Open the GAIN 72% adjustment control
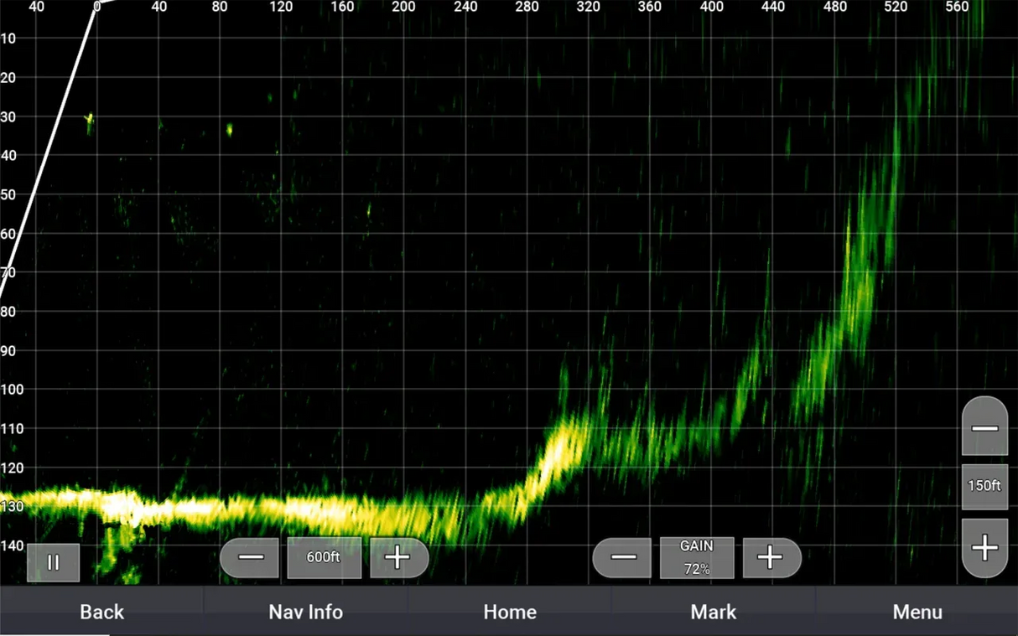This screenshot has height=636, width=1018. tap(697, 557)
